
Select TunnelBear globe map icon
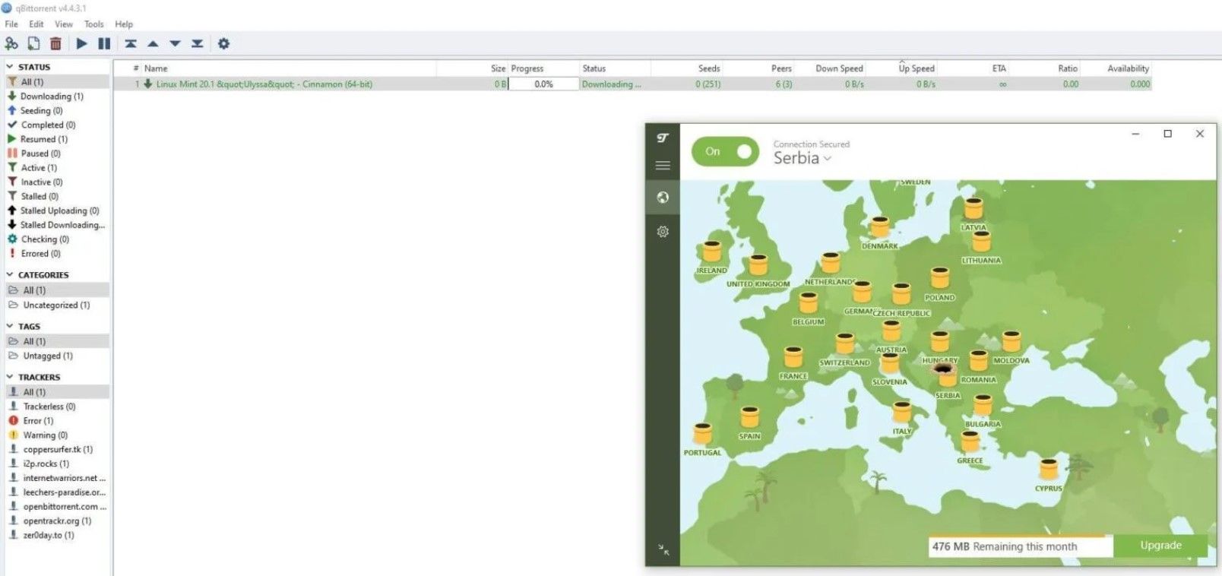click(663, 198)
